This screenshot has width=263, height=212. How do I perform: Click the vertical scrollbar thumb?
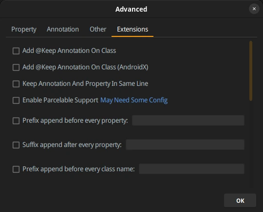pos(251,71)
